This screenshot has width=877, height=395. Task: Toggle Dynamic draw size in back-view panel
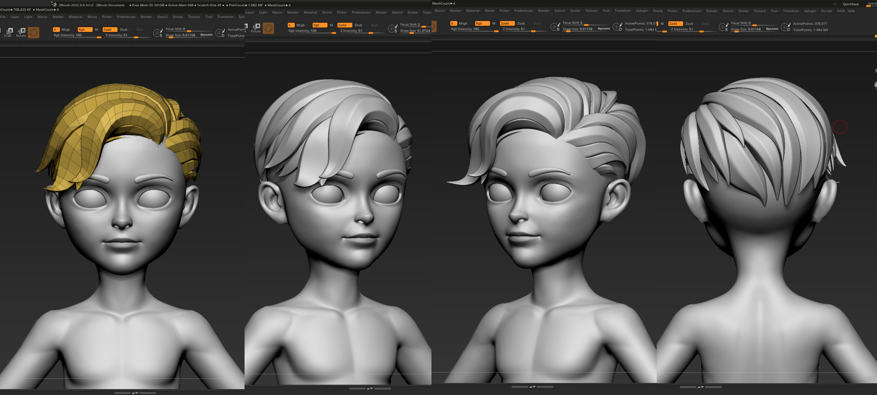click(772, 29)
